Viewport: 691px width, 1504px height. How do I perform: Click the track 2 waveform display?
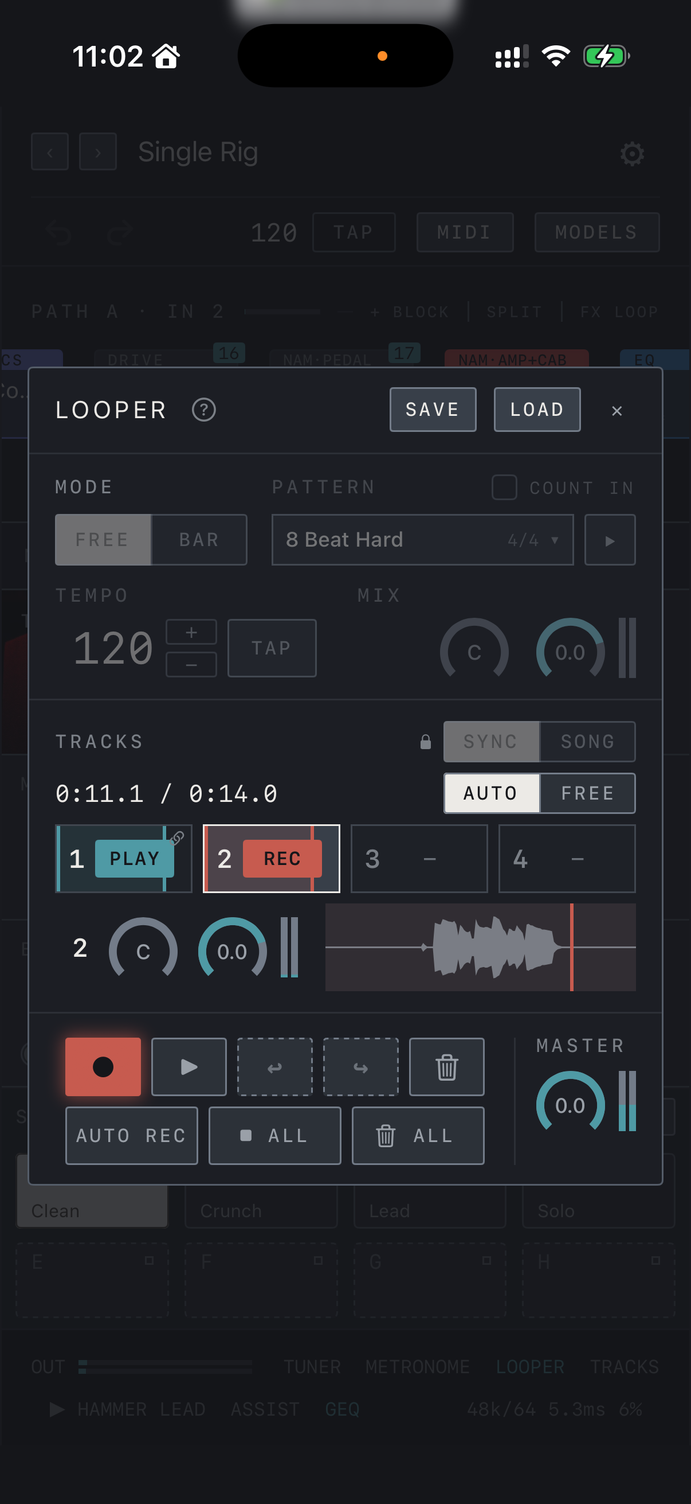[x=481, y=947]
